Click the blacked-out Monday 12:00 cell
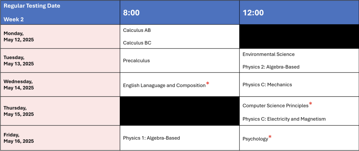 [299, 37]
